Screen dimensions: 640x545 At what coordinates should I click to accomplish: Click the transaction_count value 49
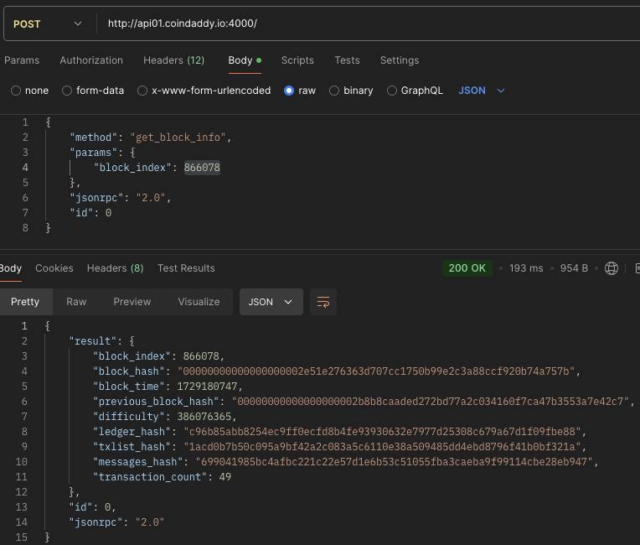(225, 477)
